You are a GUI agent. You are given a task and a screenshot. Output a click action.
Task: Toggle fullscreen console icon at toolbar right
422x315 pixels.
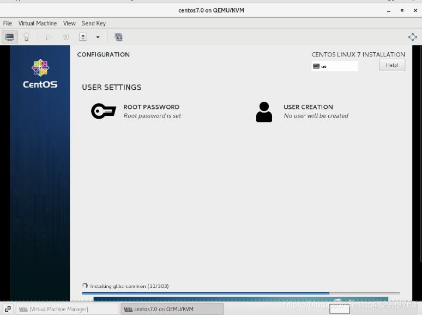click(x=413, y=37)
